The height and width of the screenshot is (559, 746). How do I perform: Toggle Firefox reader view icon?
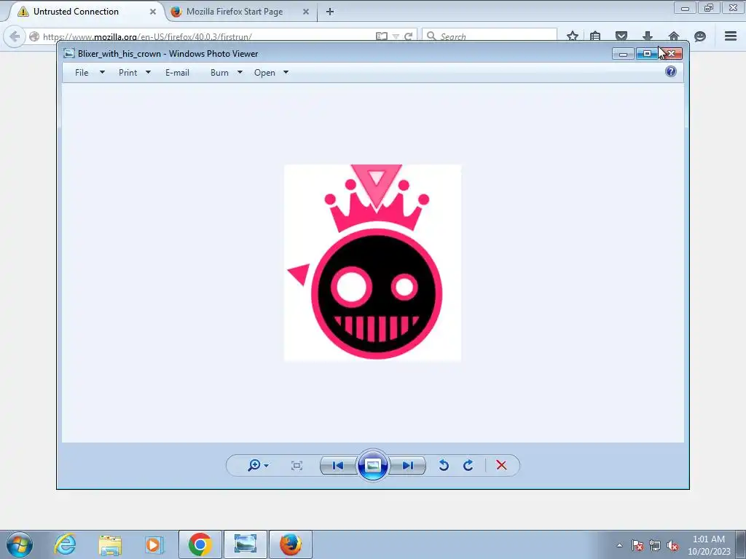point(381,36)
